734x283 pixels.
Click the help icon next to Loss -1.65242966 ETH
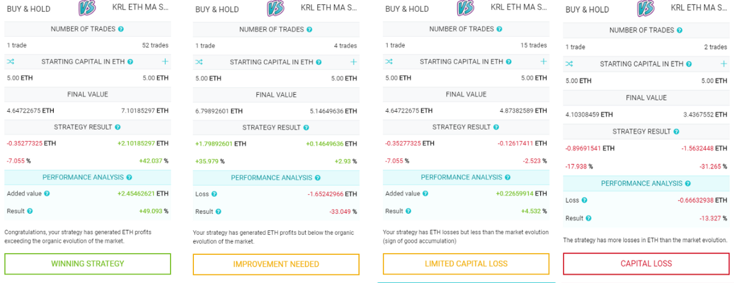[215, 194]
